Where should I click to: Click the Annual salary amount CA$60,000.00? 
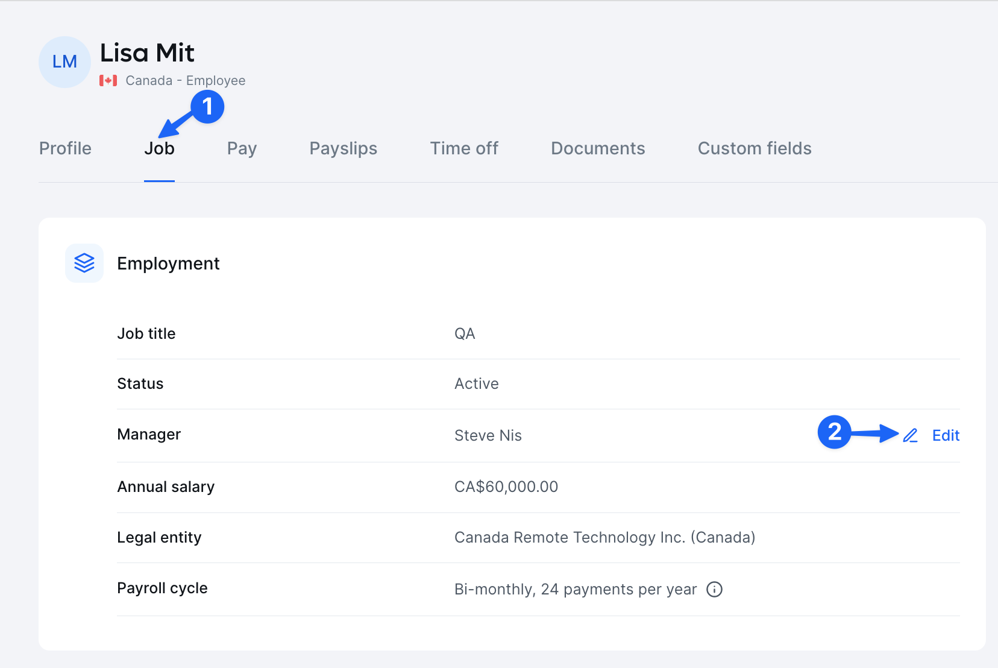[x=506, y=487]
